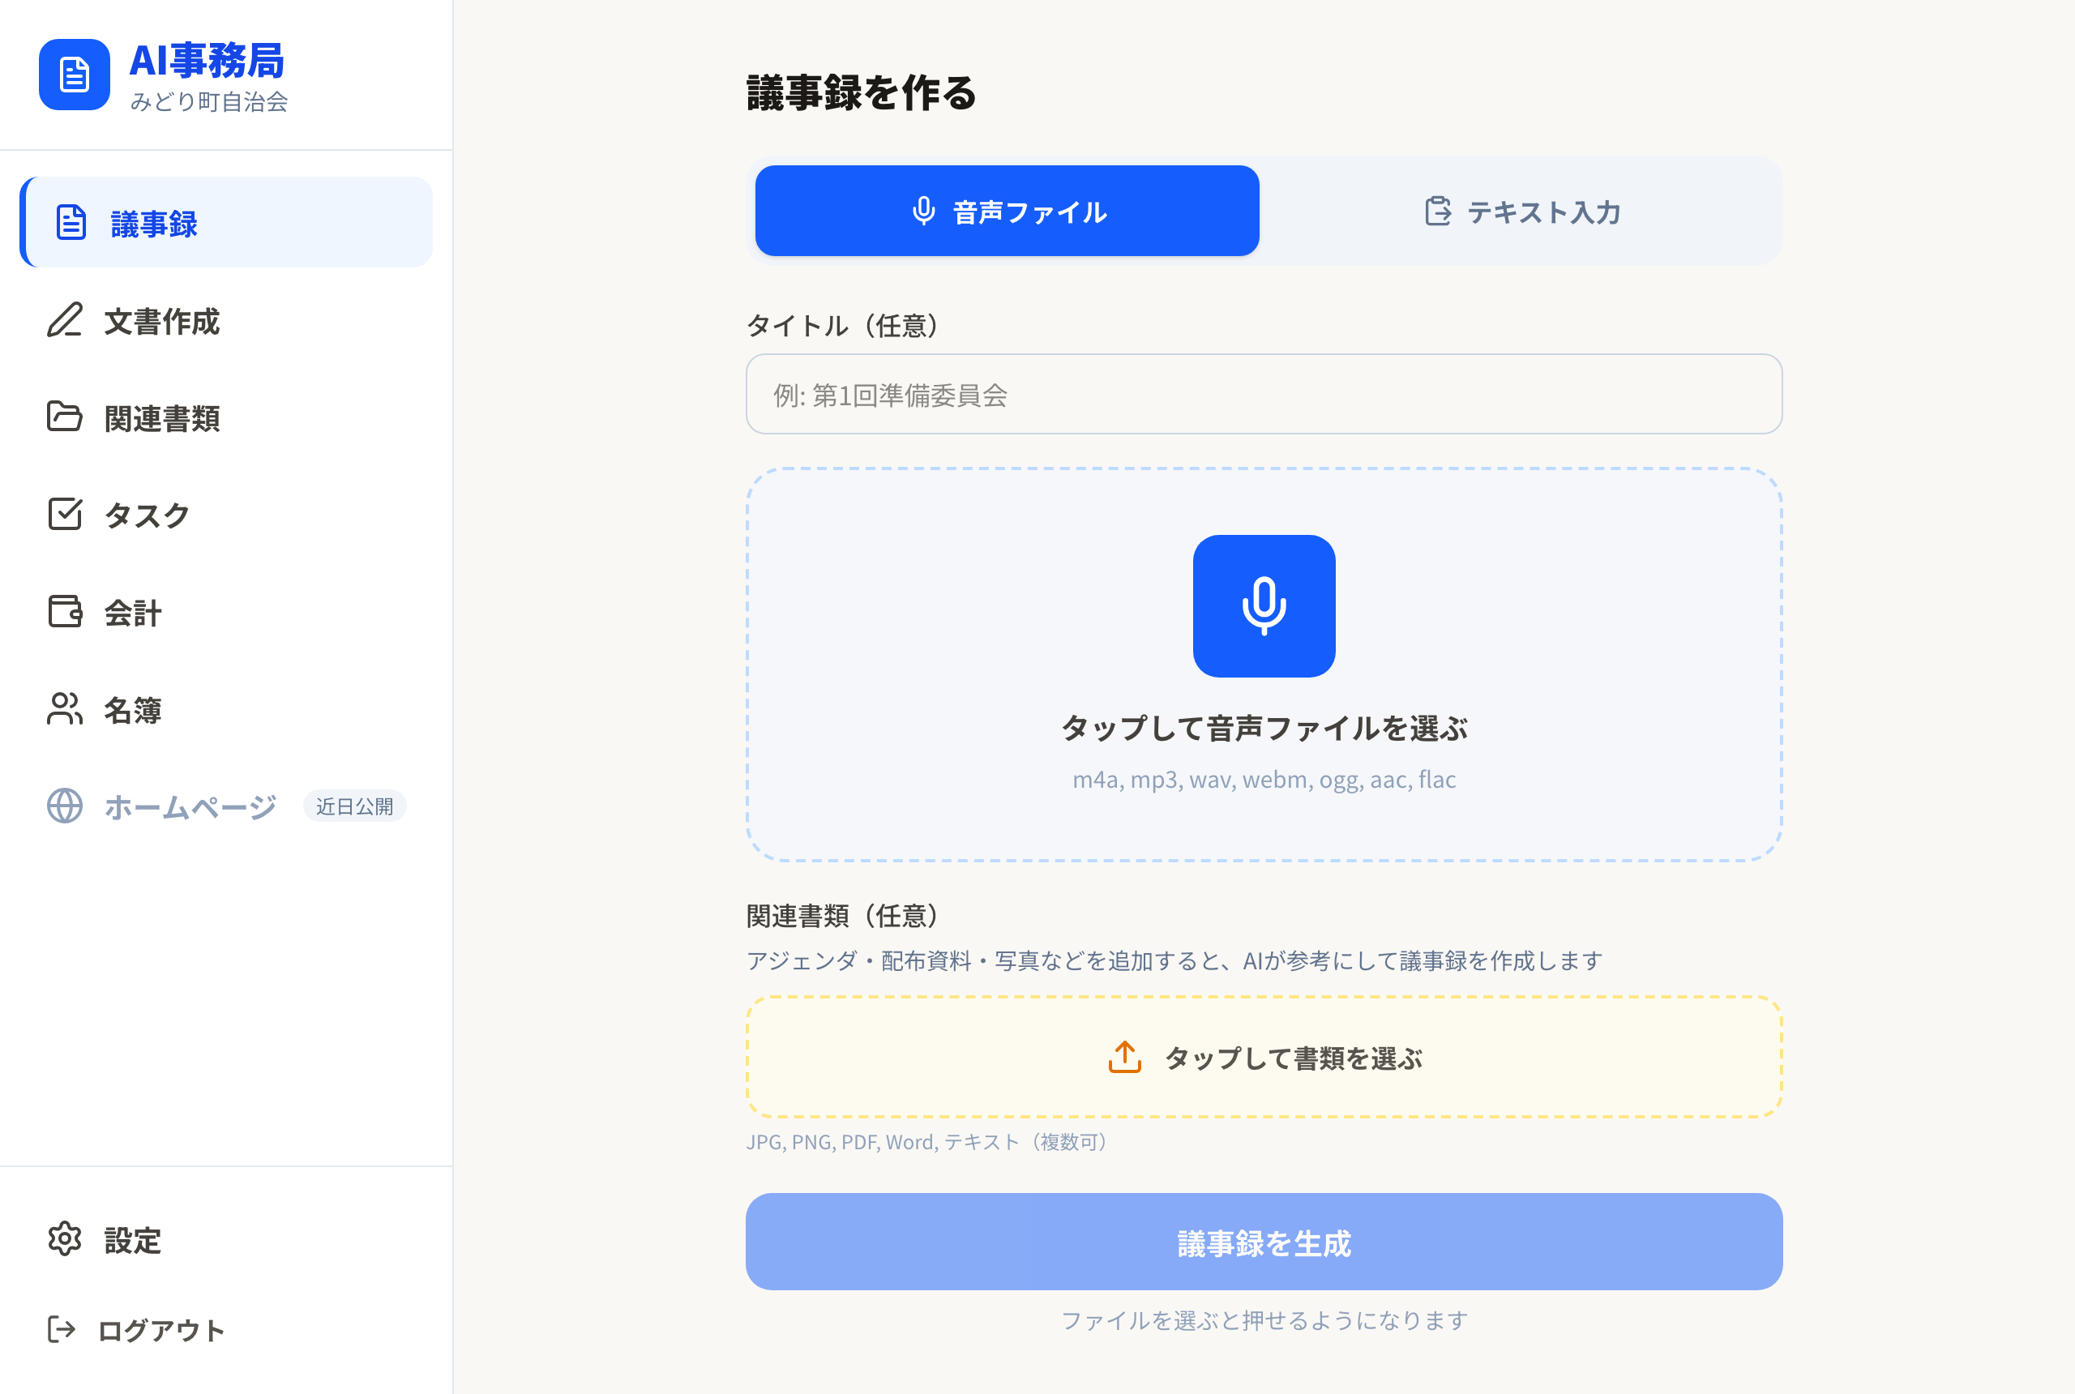
Task: Click the ホームページ globe icon
Action: click(65, 806)
